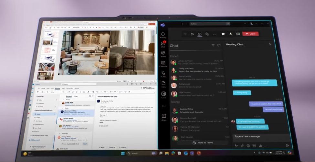The width and height of the screenshot is (315, 162).
Task: Switch to Focused tab in Outlook
Action: click(69, 96)
